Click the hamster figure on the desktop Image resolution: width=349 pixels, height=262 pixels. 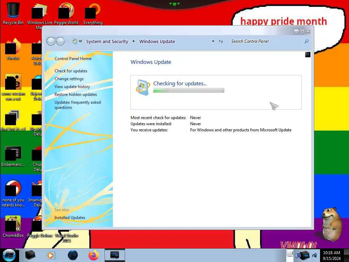[x=331, y=224]
